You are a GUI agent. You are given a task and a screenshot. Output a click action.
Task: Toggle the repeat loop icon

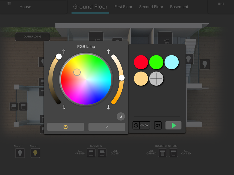(x=158, y=125)
